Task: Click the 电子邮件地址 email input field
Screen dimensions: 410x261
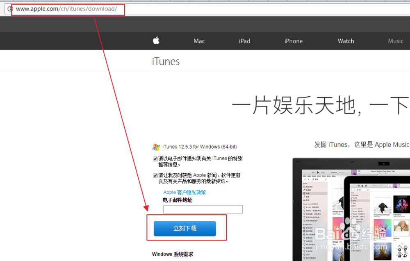Action: click(x=203, y=209)
